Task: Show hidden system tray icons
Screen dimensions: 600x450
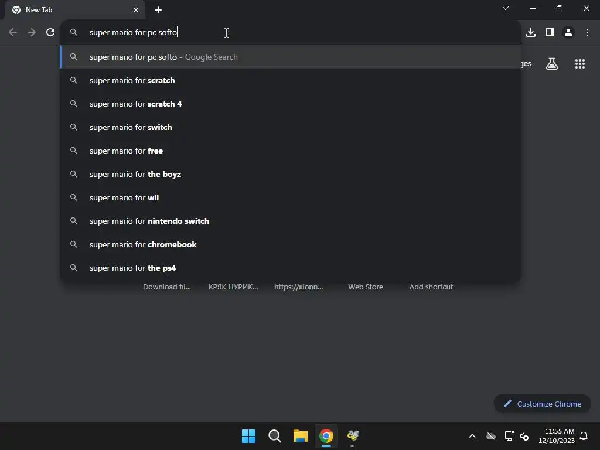Action: click(x=472, y=436)
